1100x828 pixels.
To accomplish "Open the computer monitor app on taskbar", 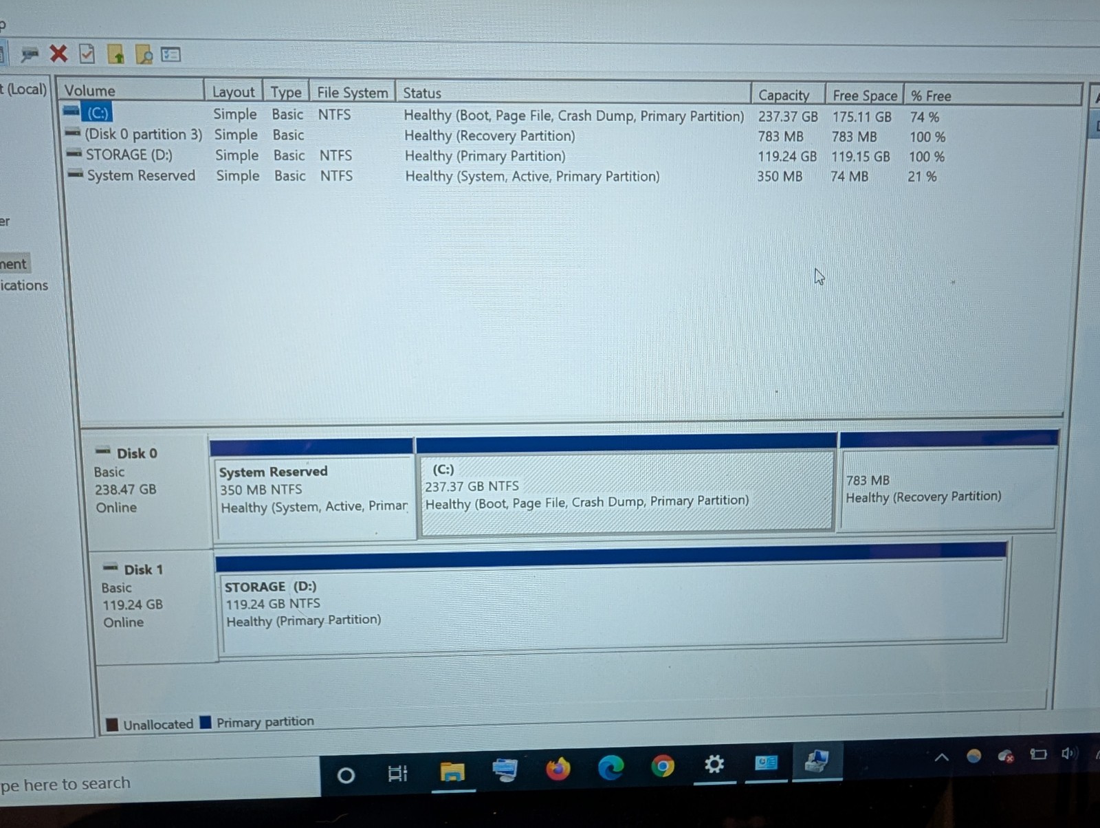I will 505,770.
